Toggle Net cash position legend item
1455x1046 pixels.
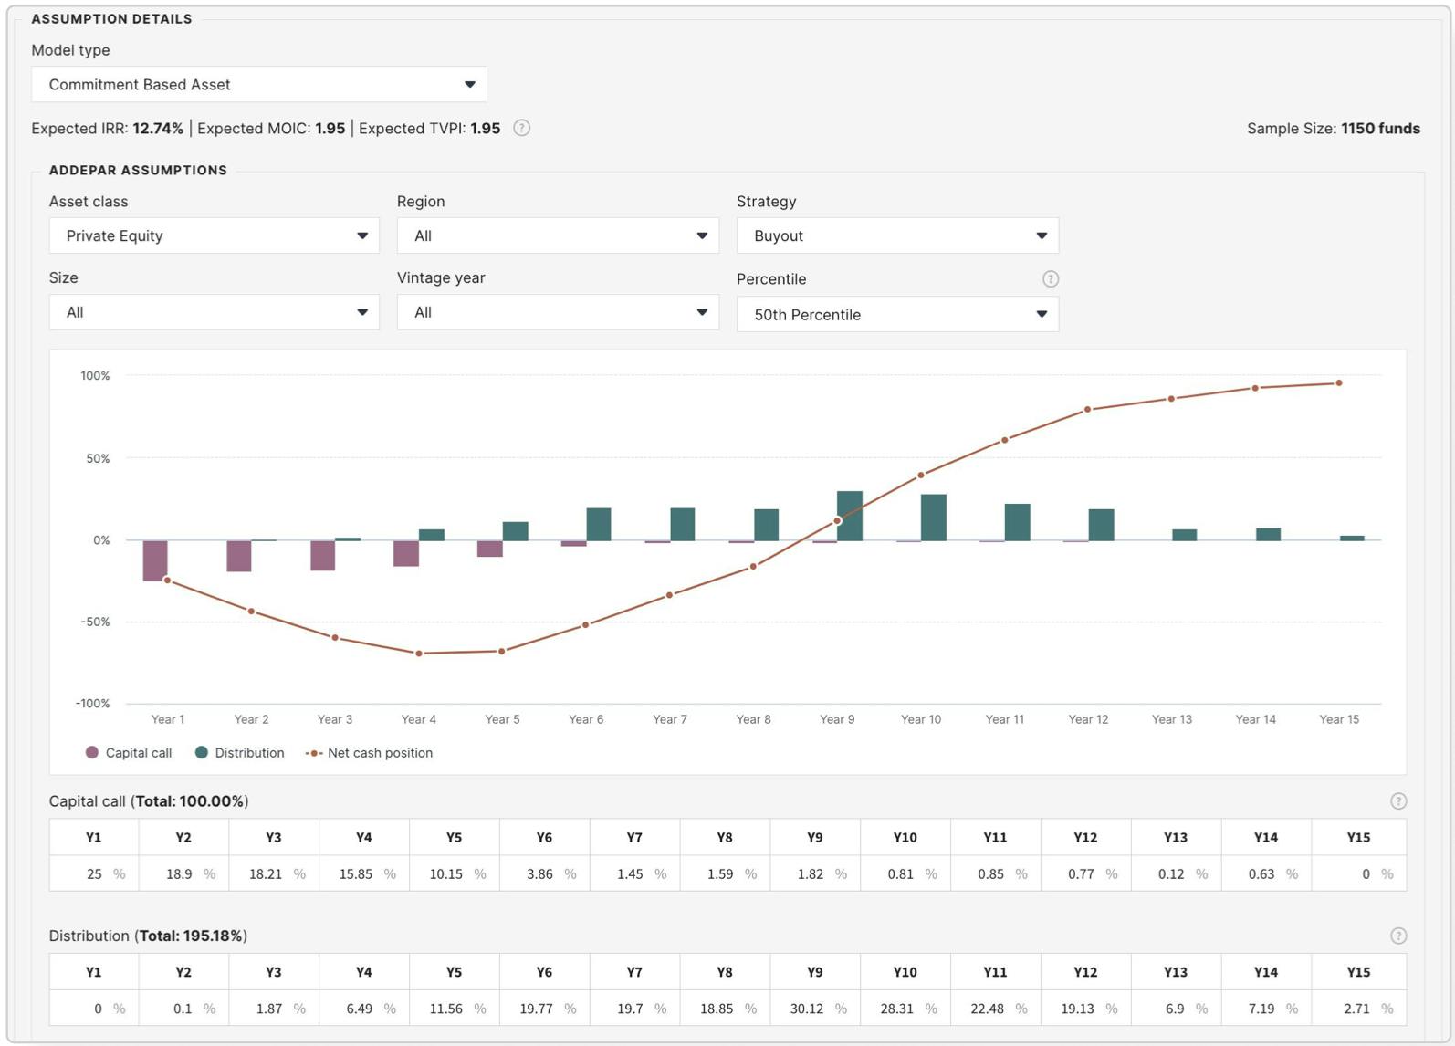click(369, 753)
